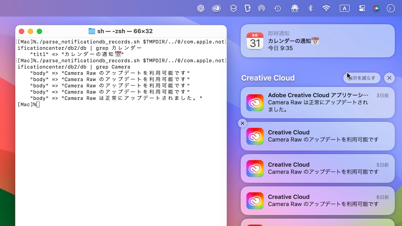
Task: Open the Camera Raw は正常にアップデートされました notification
Action: tap(318, 103)
